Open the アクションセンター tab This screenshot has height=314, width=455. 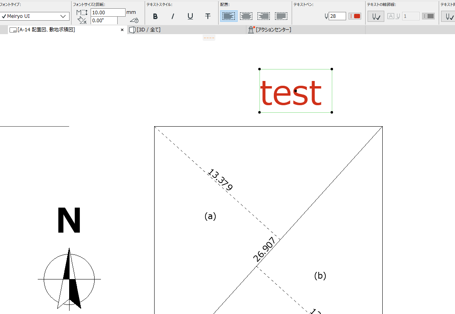pos(270,29)
